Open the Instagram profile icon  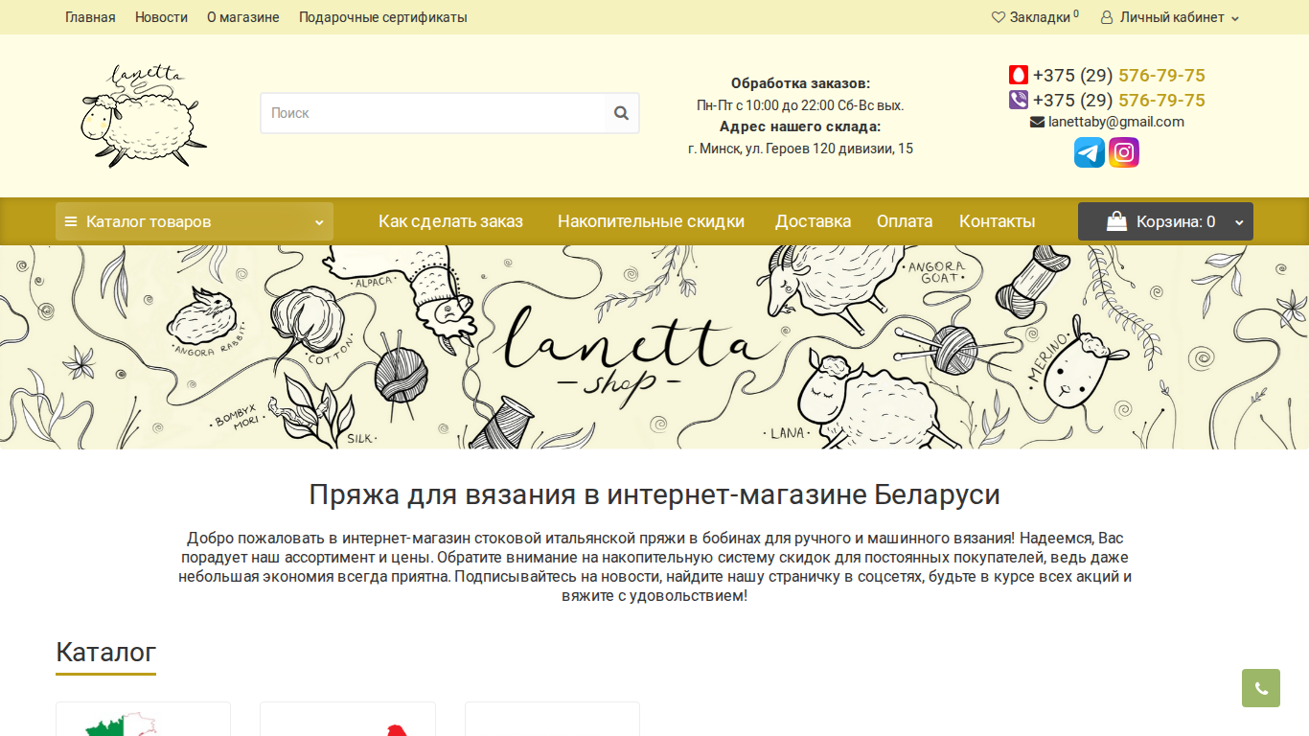click(x=1124, y=152)
